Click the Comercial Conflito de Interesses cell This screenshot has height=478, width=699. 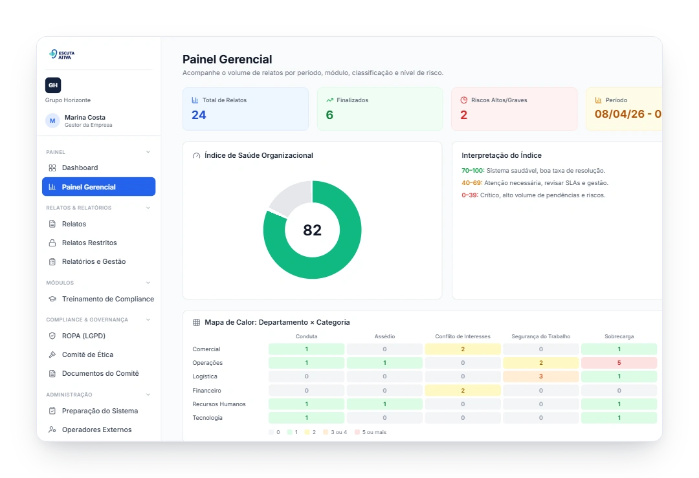click(463, 349)
